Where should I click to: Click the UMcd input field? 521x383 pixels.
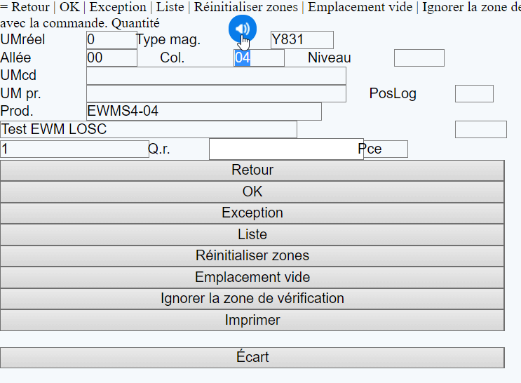click(x=216, y=76)
